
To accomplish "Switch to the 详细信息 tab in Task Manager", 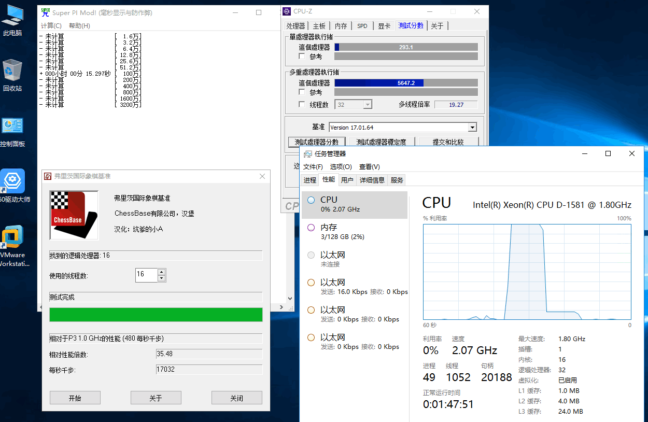I will pos(372,180).
